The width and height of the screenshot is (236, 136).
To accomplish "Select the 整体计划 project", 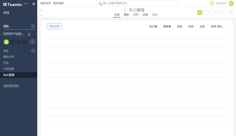I will 9,57.
